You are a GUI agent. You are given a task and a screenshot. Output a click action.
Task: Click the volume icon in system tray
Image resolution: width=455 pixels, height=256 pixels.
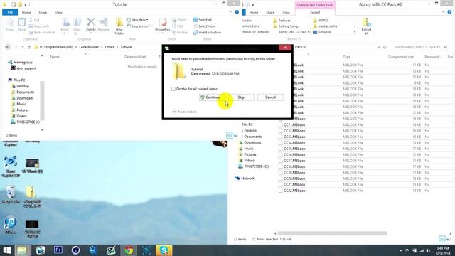pyautogui.click(x=428, y=250)
